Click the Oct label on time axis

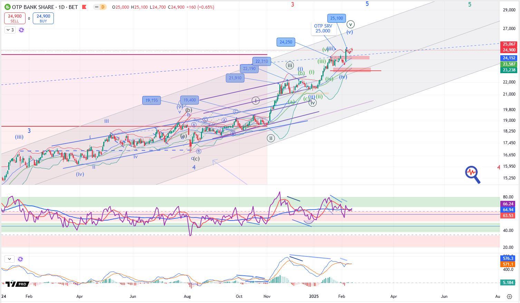(239, 296)
